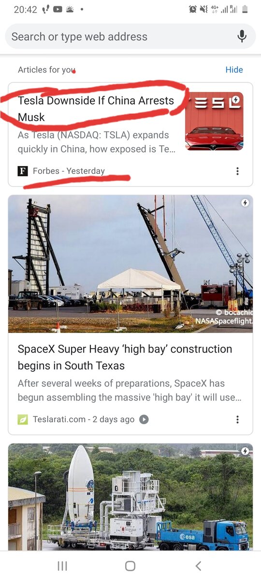The height and width of the screenshot is (581, 261).
Task: Tap the play icon next to 2 days ago
Action: click(144, 419)
